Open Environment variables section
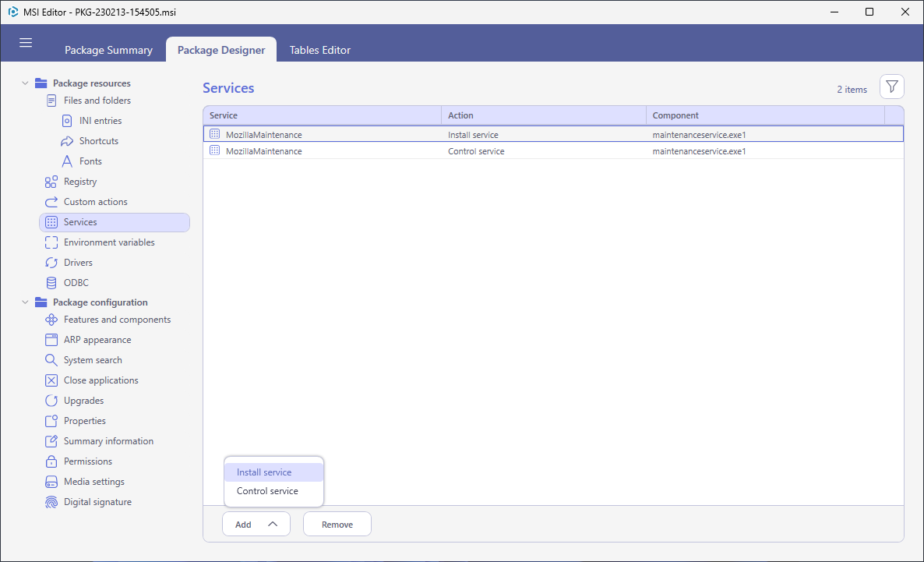924x562 pixels. 109,242
